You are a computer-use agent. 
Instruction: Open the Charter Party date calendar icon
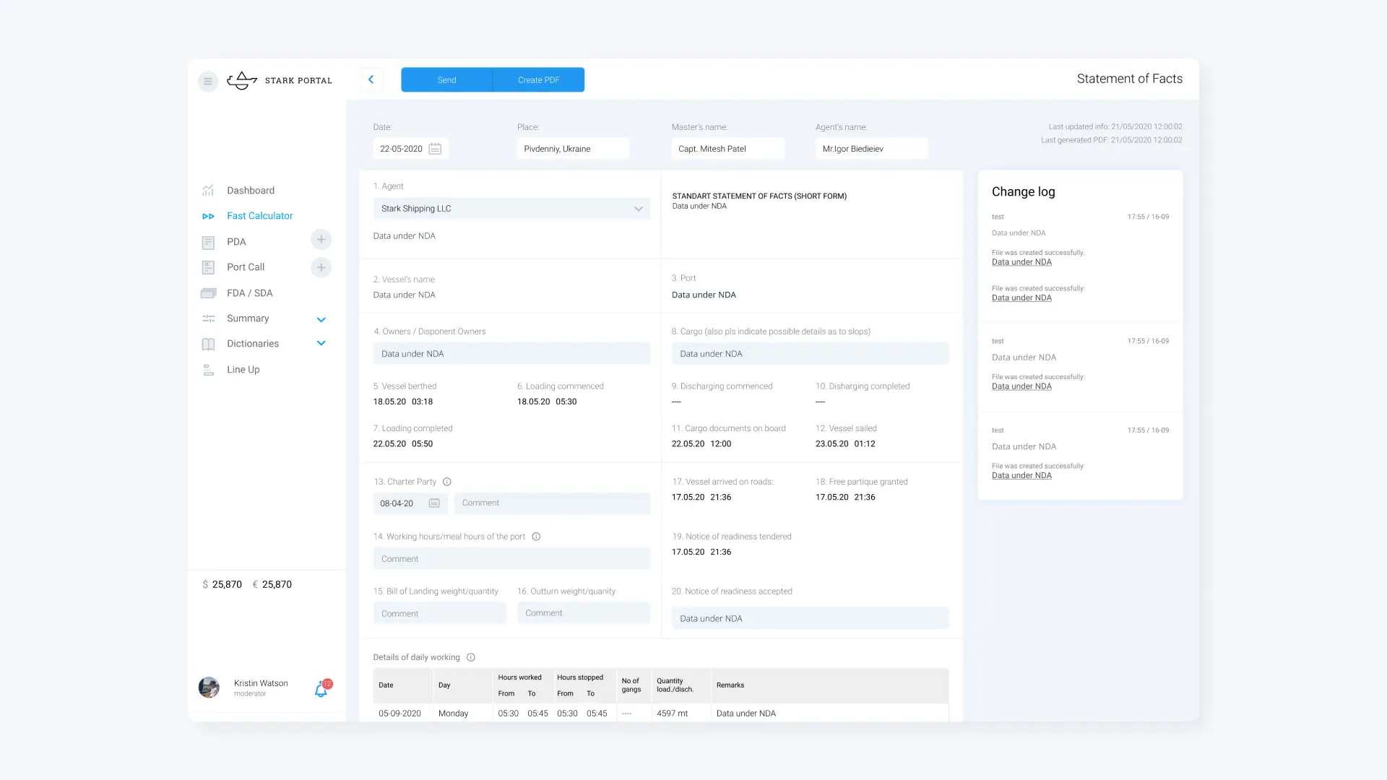(434, 503)
